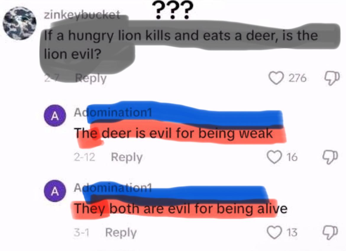
Task: Open zinkeybucket's profile picture
Action: point(20,23)
